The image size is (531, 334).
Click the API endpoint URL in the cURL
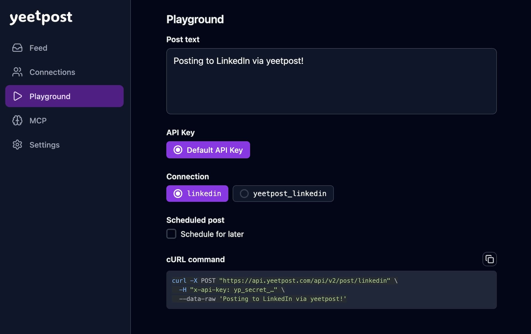click(x=304, y=281)
